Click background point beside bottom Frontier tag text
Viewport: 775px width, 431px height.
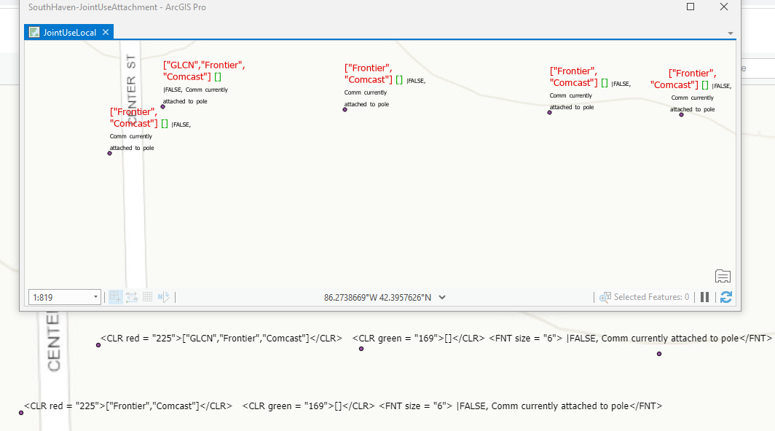[21, 413]
